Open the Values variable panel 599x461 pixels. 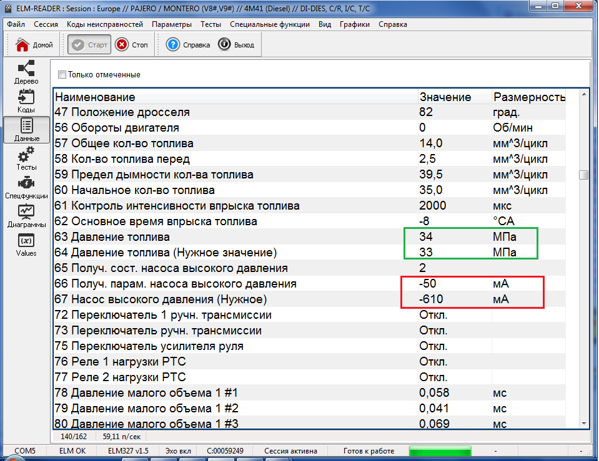[26, 241]
